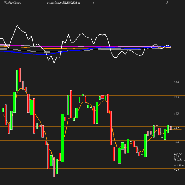The image size is (185, 185).
Task: Click the 428 price level label
Action: coord(176,142)
